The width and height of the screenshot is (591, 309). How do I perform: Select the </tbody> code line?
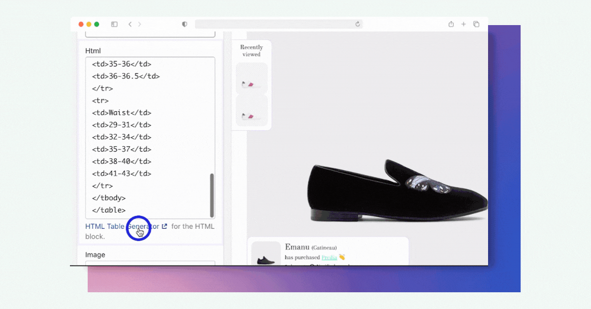pos(109,198)
